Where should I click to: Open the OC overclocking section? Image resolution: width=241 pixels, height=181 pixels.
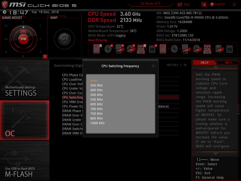coord(24,120)
